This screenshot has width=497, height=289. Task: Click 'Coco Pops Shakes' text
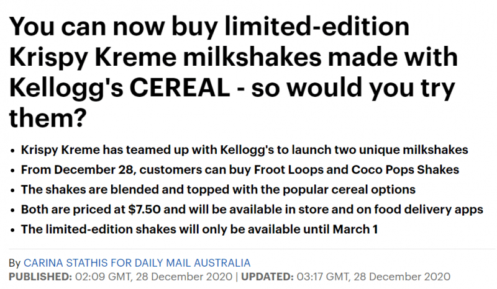(x=405, y=170)
